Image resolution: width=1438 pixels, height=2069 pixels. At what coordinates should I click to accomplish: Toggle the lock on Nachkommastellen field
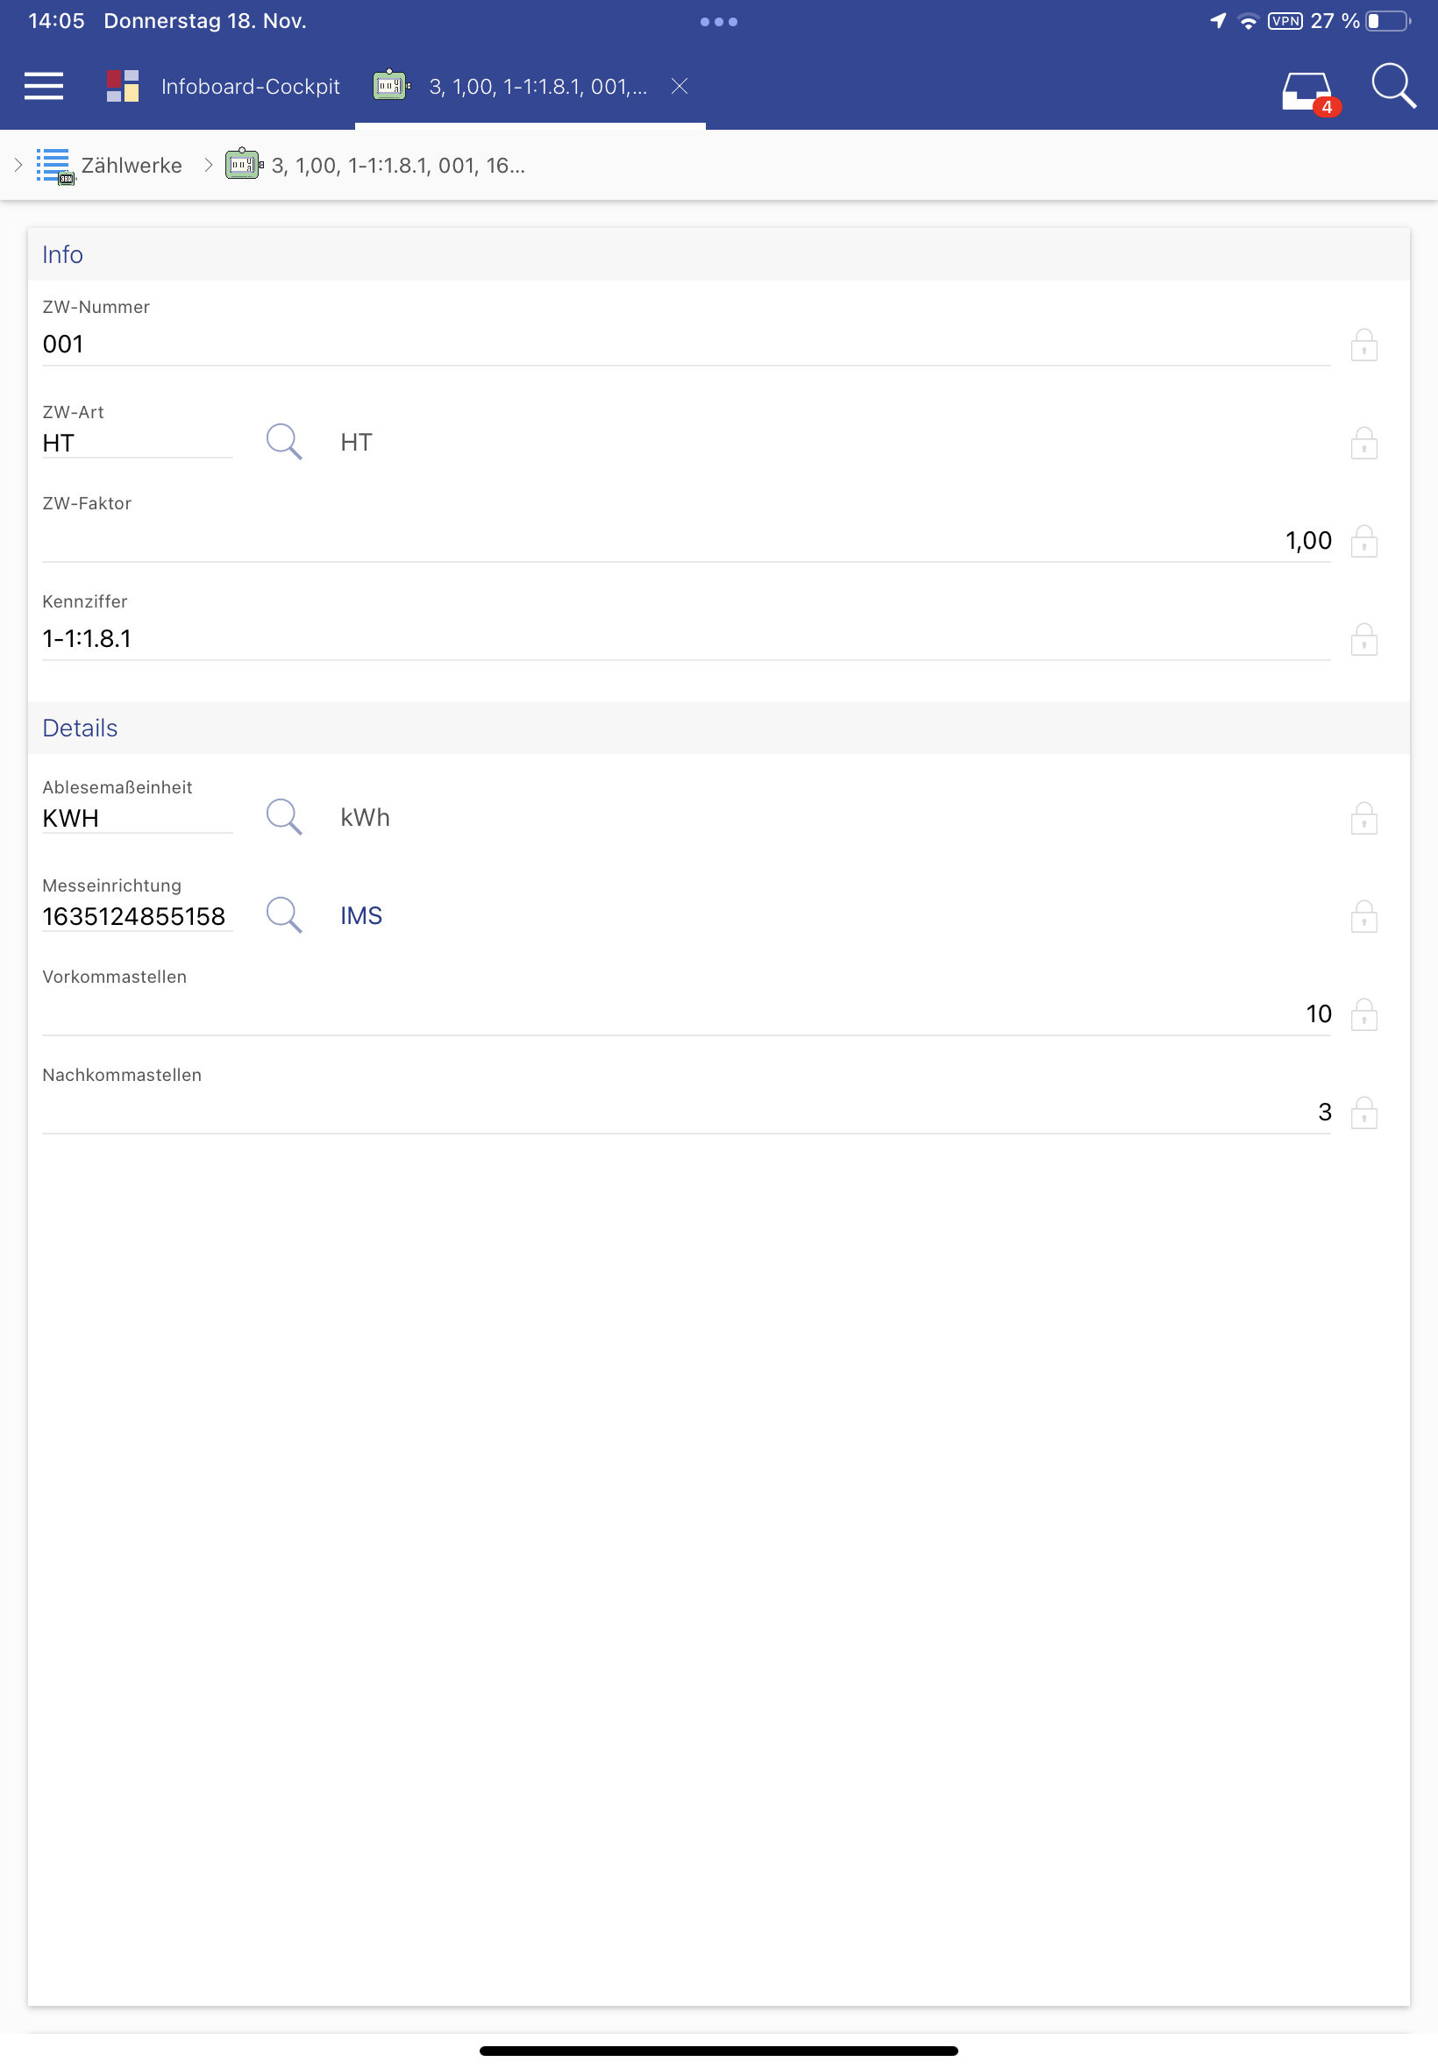(1363, 1113)
